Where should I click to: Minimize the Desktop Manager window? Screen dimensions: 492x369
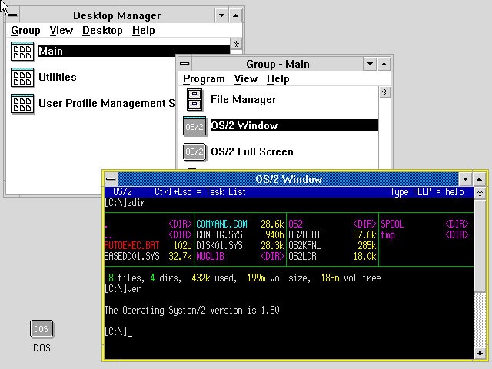click(222, 15)
